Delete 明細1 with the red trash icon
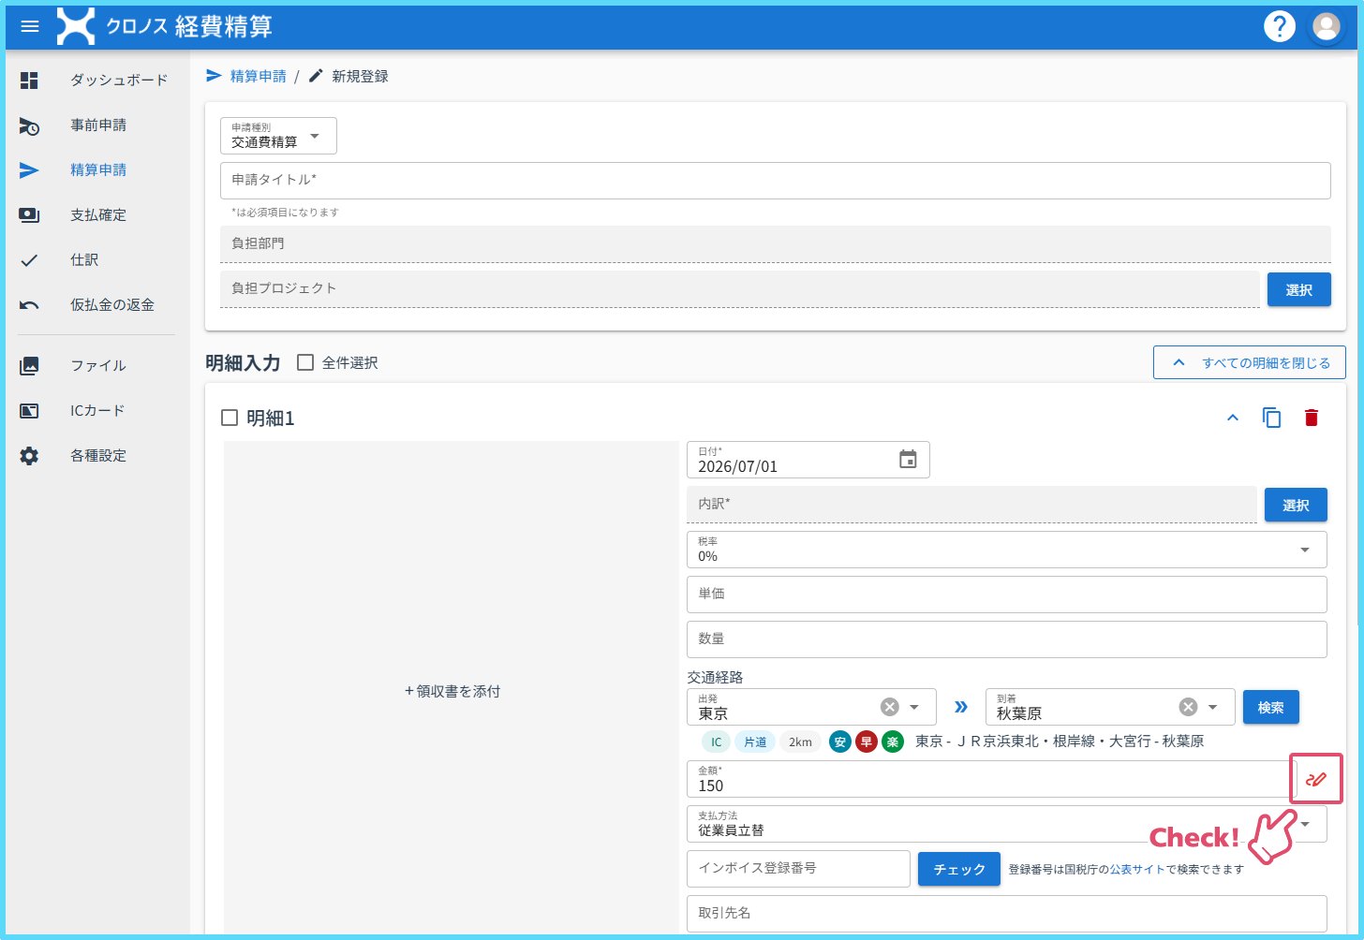 point(1311,418)
